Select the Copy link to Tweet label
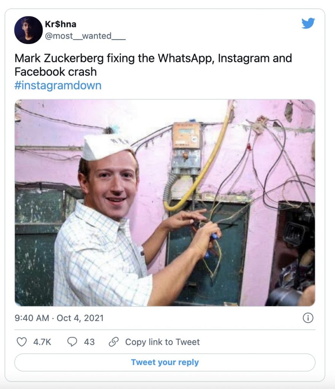335x389 pixels. [x=162, y=342]
